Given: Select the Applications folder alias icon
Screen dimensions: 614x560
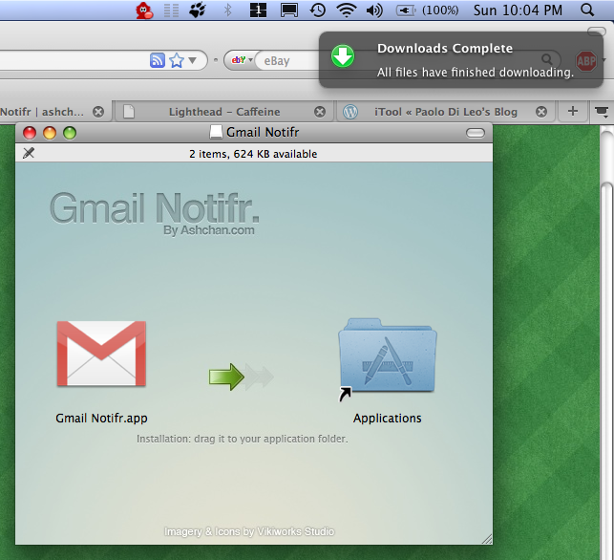Looking at the screenshot, I should [x=388, y=357].
